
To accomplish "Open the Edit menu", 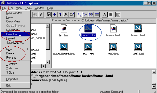I will click(x=11, y=8).
